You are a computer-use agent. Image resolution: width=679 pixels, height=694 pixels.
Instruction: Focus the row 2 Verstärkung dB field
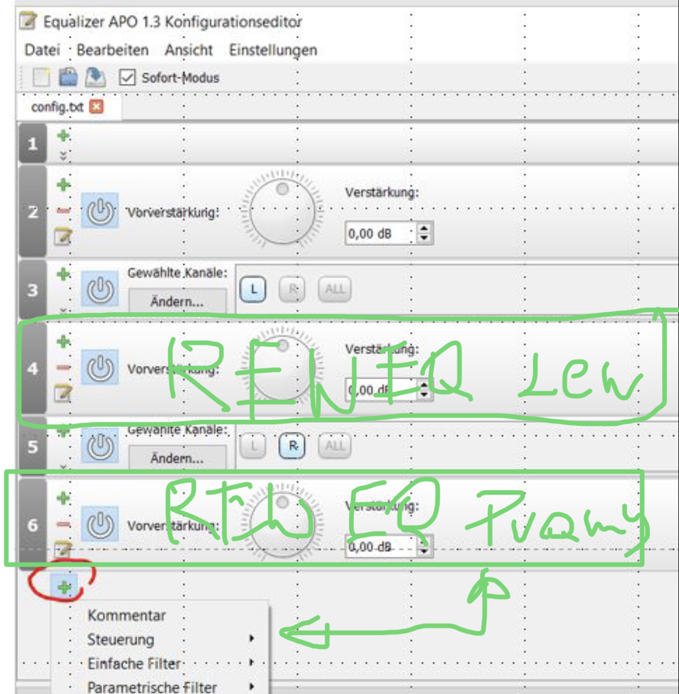(382, 233)
